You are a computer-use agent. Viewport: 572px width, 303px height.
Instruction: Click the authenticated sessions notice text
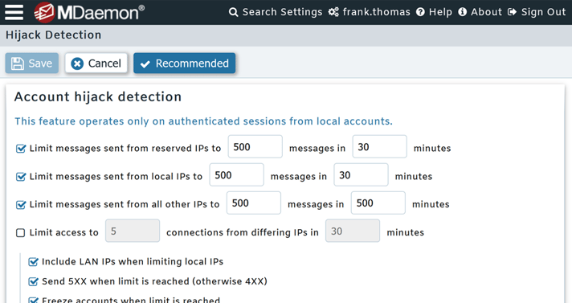(x=203, y=121)
